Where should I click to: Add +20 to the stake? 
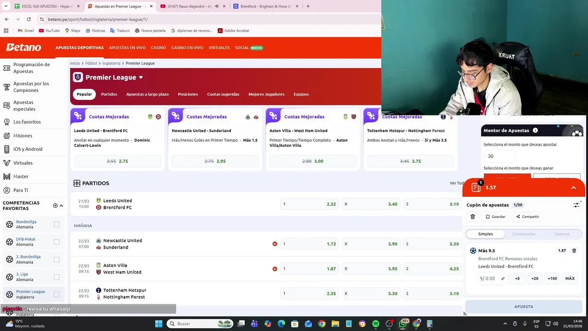[x=535, y=278]
